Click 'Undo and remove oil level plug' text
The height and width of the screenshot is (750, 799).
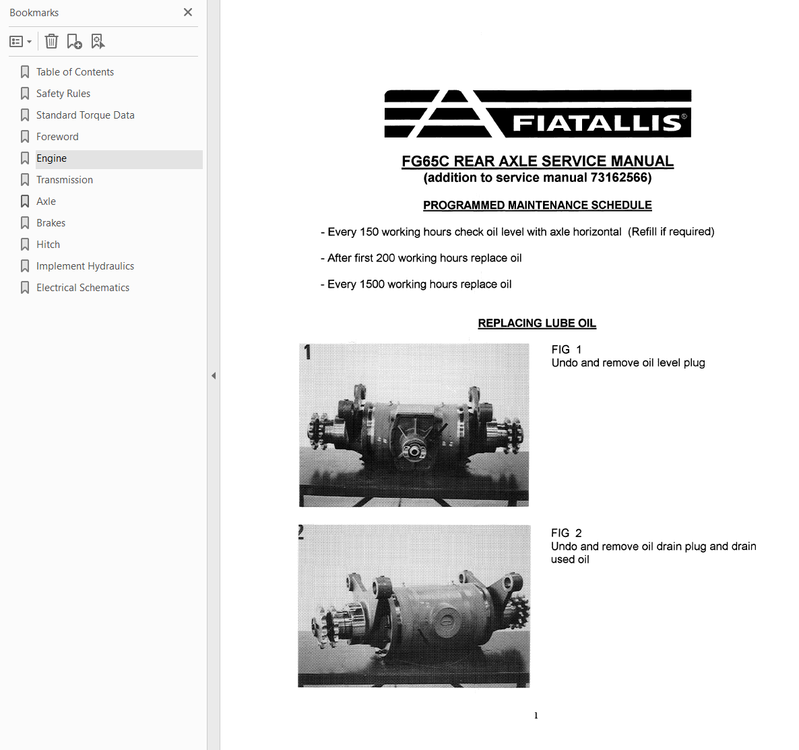click(629, 363)
